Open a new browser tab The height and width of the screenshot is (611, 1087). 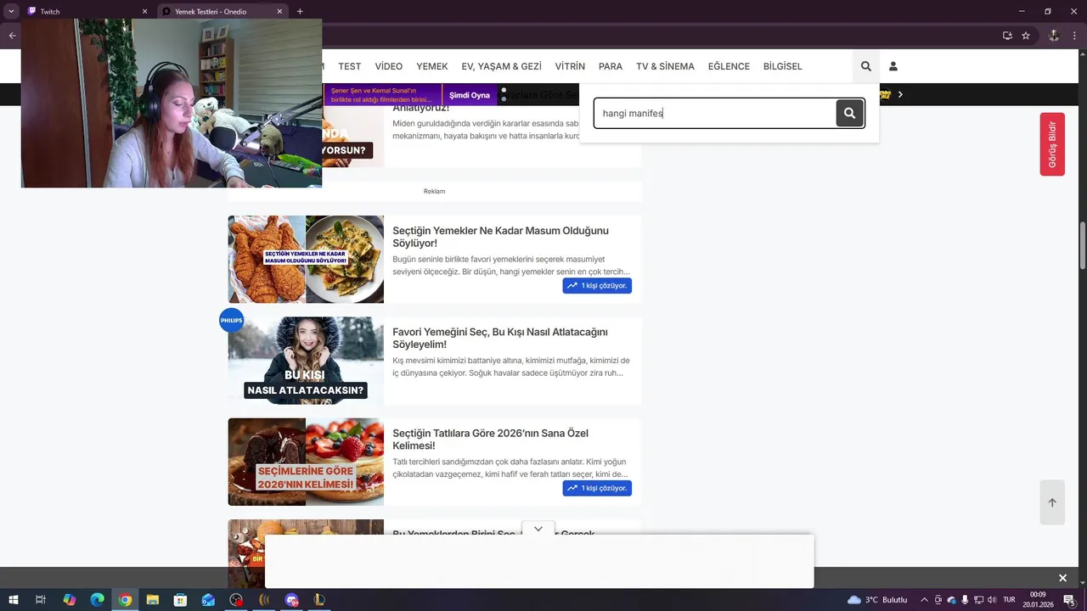click(x=300, y=11)
